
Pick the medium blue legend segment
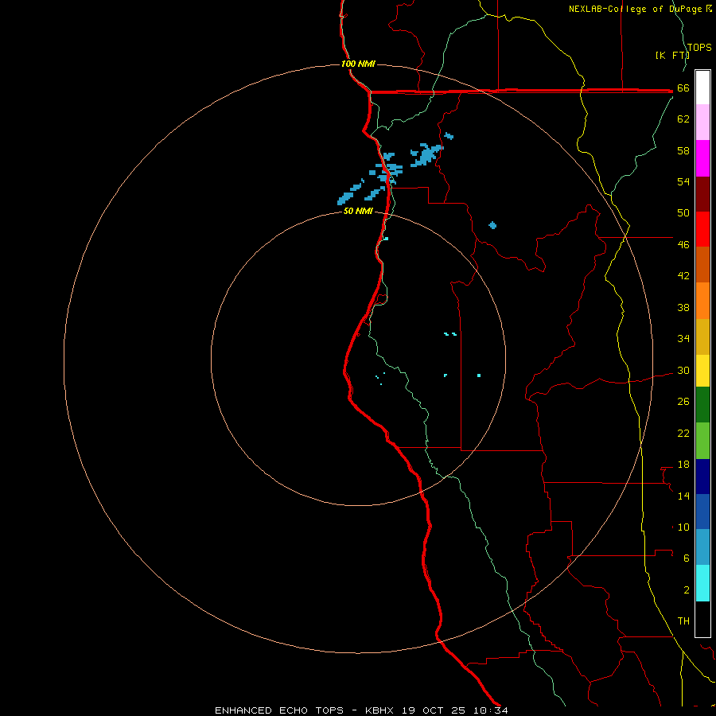coord(702,512)
